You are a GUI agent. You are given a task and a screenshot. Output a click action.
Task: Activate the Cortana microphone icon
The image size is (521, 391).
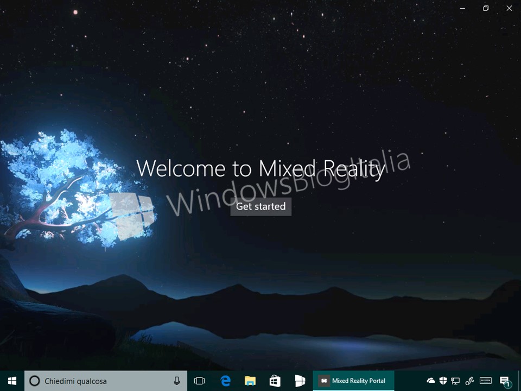[177, 381]
